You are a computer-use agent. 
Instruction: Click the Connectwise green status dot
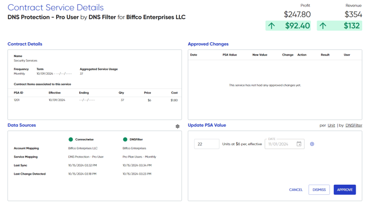(x=71, y=139)
